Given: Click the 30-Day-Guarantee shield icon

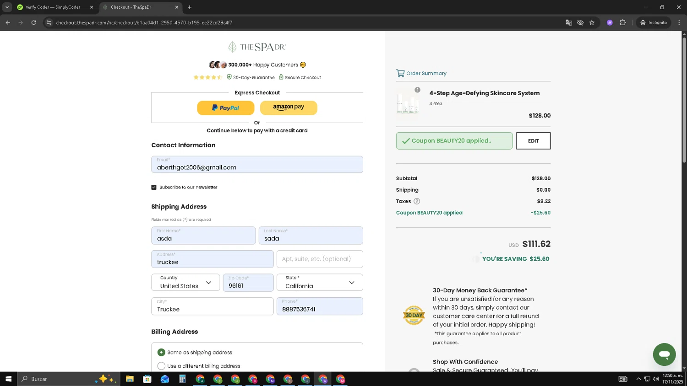Looking at the screenshot, I should [x=229, y=77].
